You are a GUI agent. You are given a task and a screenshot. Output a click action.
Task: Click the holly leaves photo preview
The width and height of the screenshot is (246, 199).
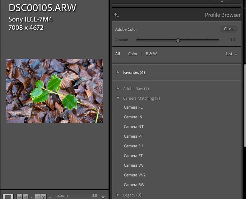click(54, 91)
